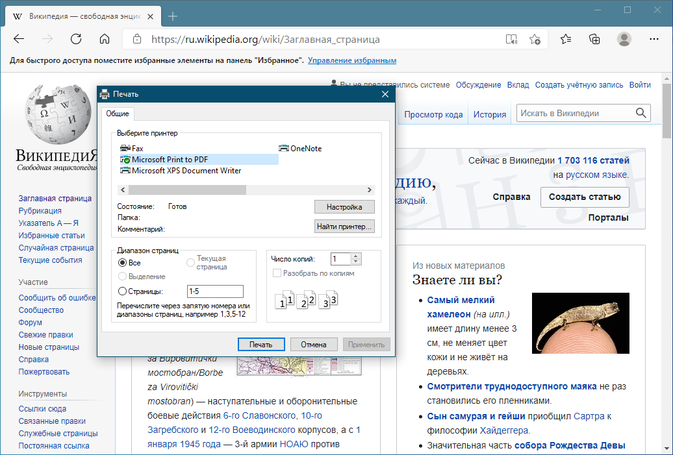Open immersive reader icon in address bar
Image resolution: width=673 pixels, height=455 pixels.
(x=511, y=40)
